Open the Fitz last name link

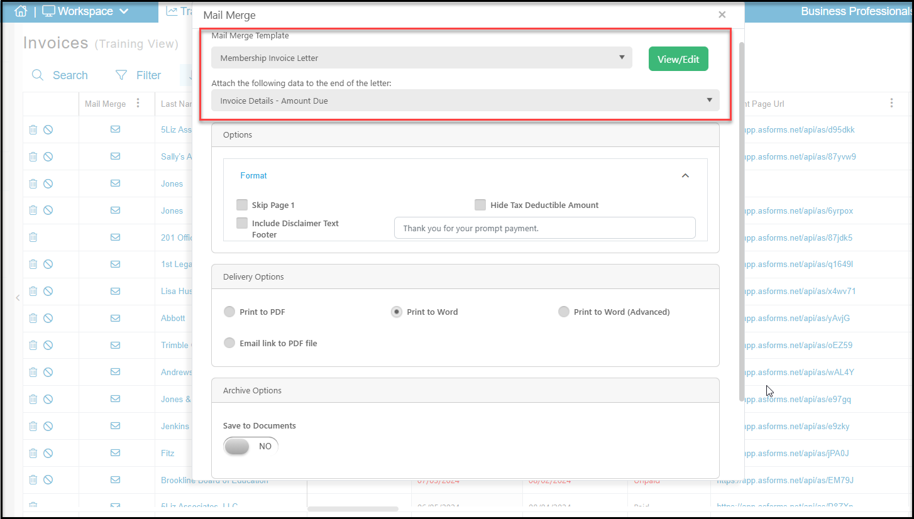(x=167, y=453)
